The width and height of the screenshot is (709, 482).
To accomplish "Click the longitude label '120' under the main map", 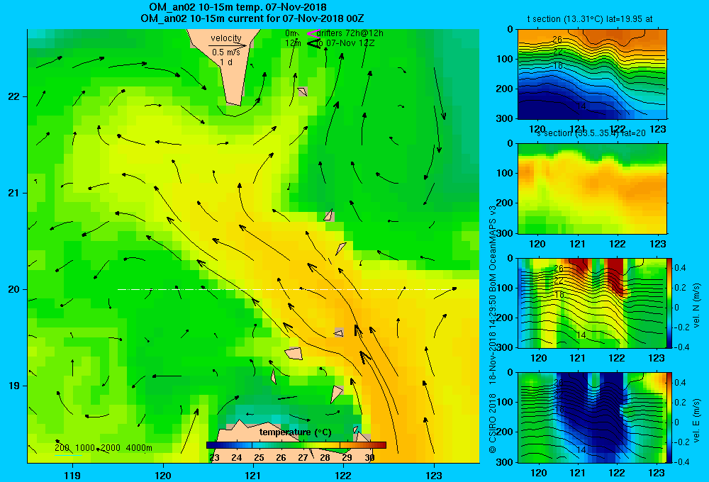I will click(x=163, y=475).
